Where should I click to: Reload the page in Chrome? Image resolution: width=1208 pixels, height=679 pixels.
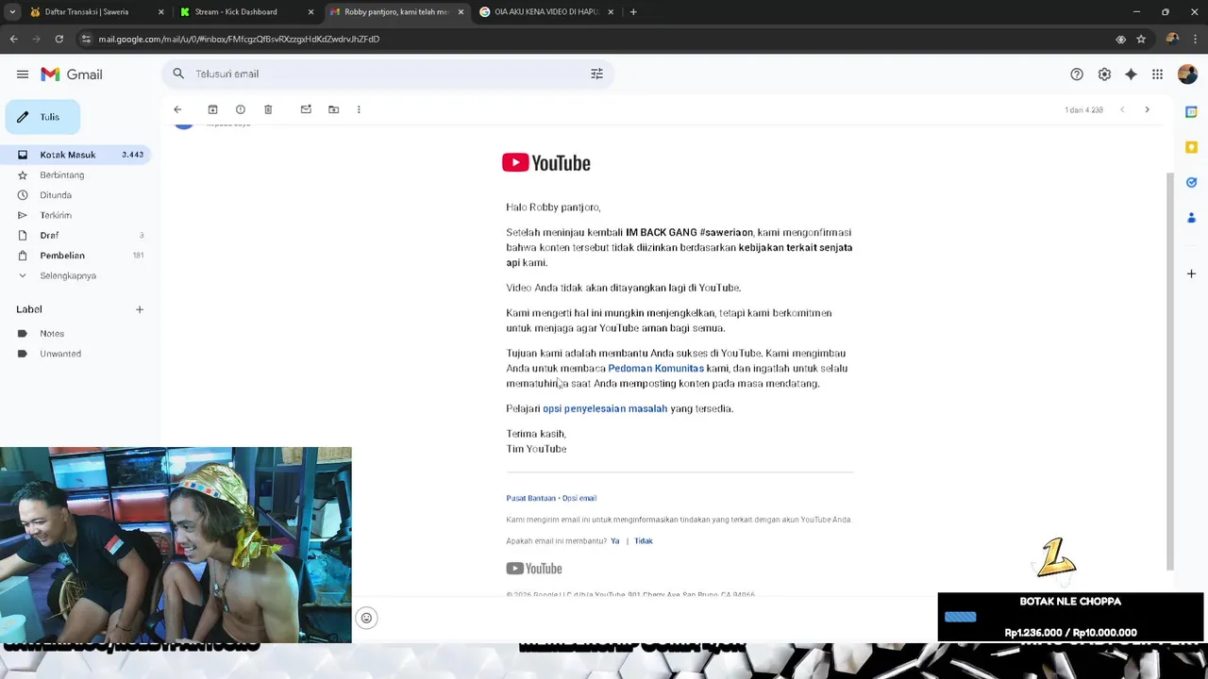[59, 39]
